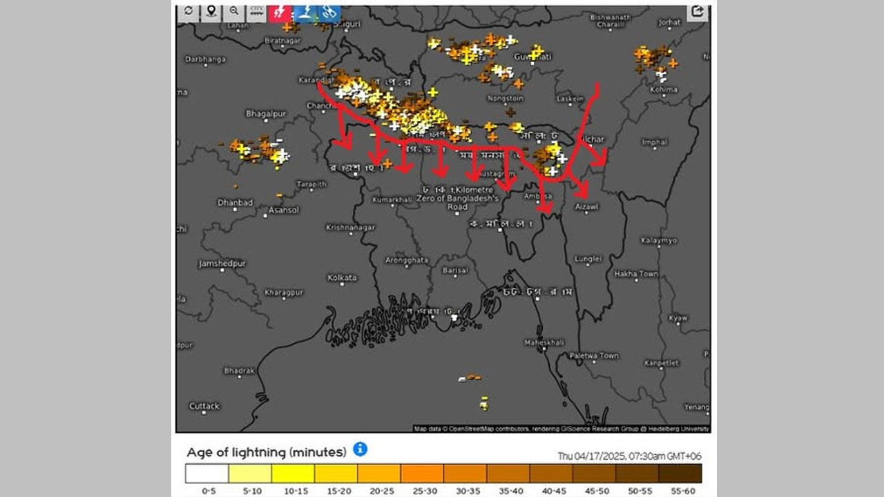This screenshot has width=884, height=497.
Task: Click the Cuttack city label
Action: [x=204, y=406]
